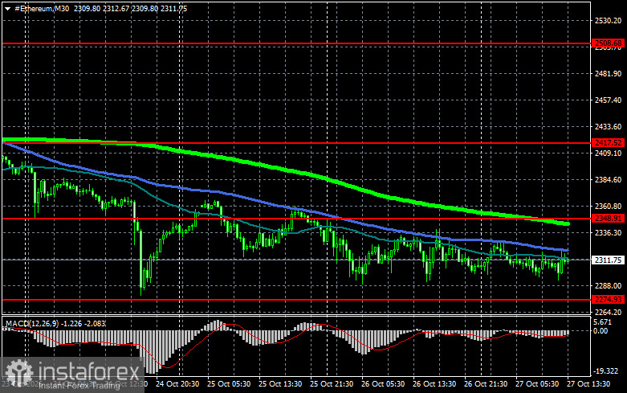Click the 2481.90 price axis label
The image size is (627, 393).
pyautogui.click(x=609, y=74)
